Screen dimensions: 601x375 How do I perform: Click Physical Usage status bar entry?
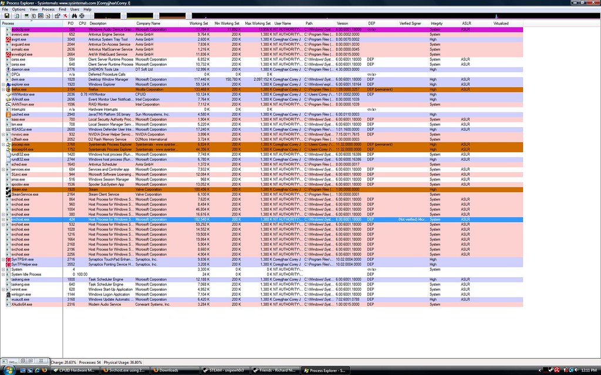click(123, 362)
